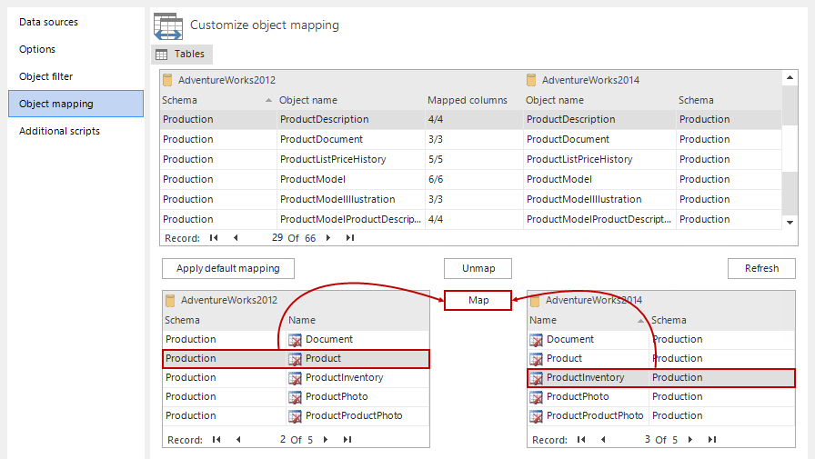
Task: Click the Refresh button
Action: point(761,268)
